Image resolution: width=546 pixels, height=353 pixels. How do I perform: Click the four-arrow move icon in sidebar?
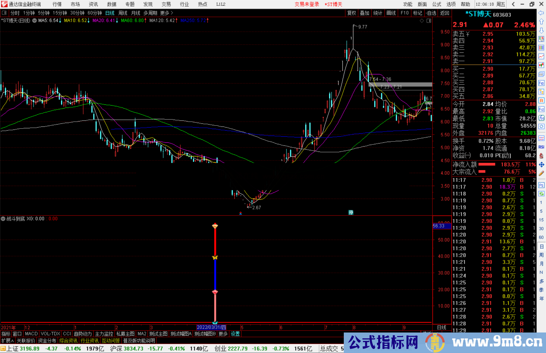click(541, 165)
